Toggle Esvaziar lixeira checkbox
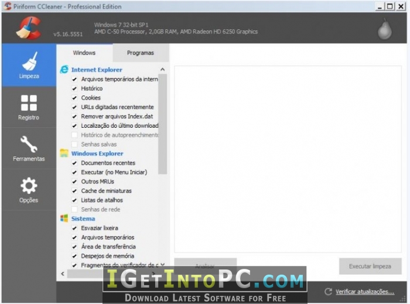Screen dimensions: 410x304 click(x=74, y=228)
